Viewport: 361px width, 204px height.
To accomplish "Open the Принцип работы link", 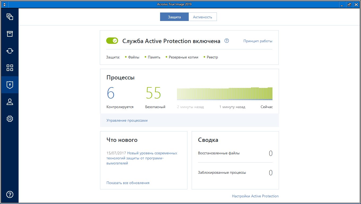I will point(258,41).
